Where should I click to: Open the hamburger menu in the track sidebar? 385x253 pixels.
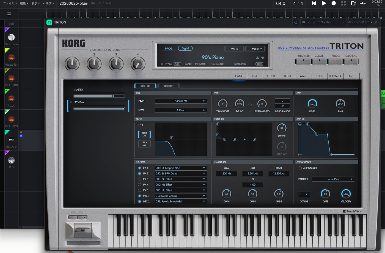(x=9, y=14)
